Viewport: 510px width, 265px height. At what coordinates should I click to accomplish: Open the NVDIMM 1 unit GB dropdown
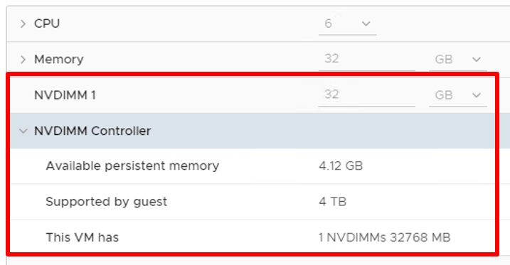[x=457, y=95]
